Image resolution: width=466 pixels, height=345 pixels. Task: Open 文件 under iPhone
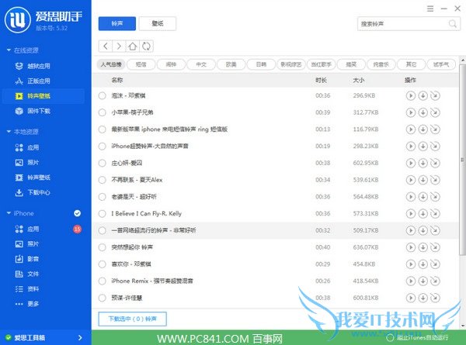[x=27, y=274]
